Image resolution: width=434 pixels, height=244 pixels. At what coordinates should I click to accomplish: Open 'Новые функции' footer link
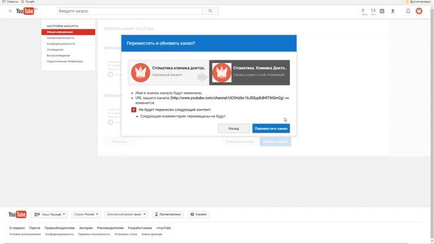[x=152, y=235]
